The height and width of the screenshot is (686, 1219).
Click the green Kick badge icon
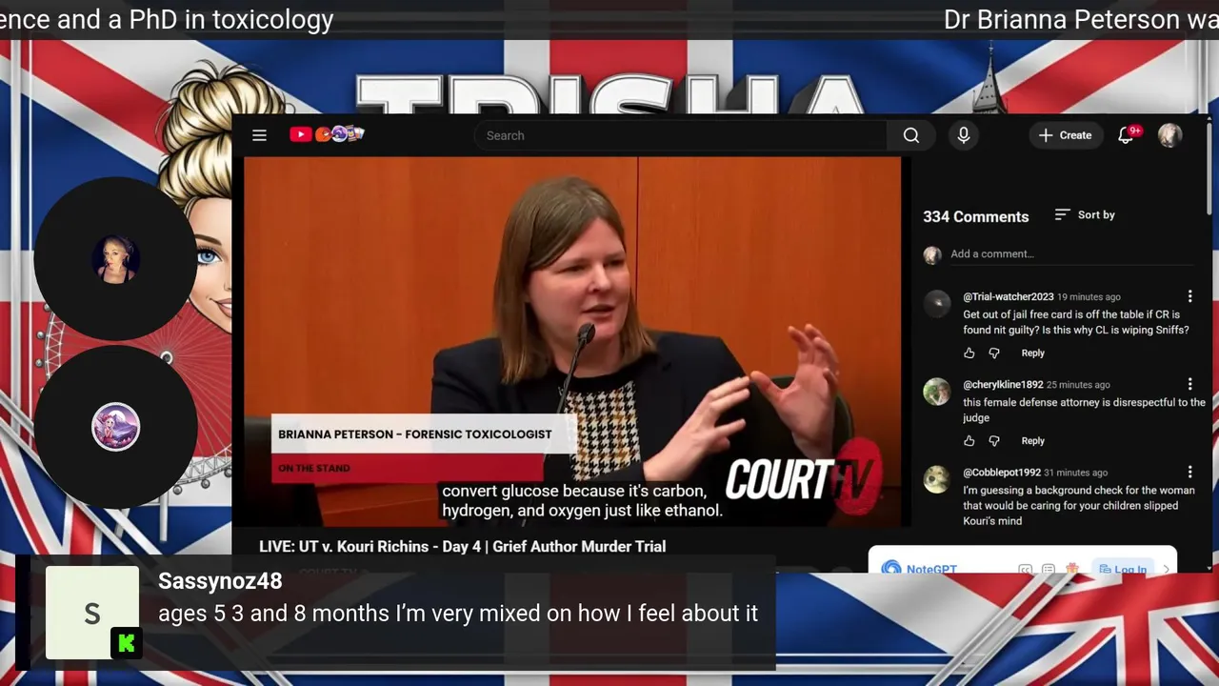[x=127, y=644]
